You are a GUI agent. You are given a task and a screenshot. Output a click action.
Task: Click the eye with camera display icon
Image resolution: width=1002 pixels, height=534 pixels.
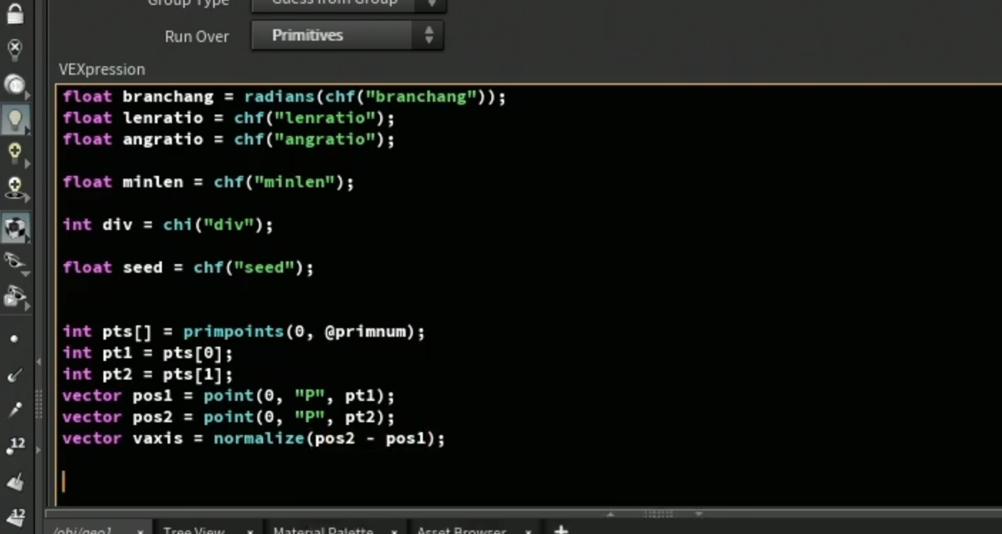[15, 297]
